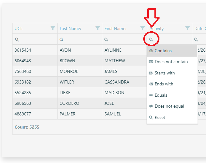Click the magnifier icon under First Name
This screenshot has height=163, width=206.
[106, 39]
